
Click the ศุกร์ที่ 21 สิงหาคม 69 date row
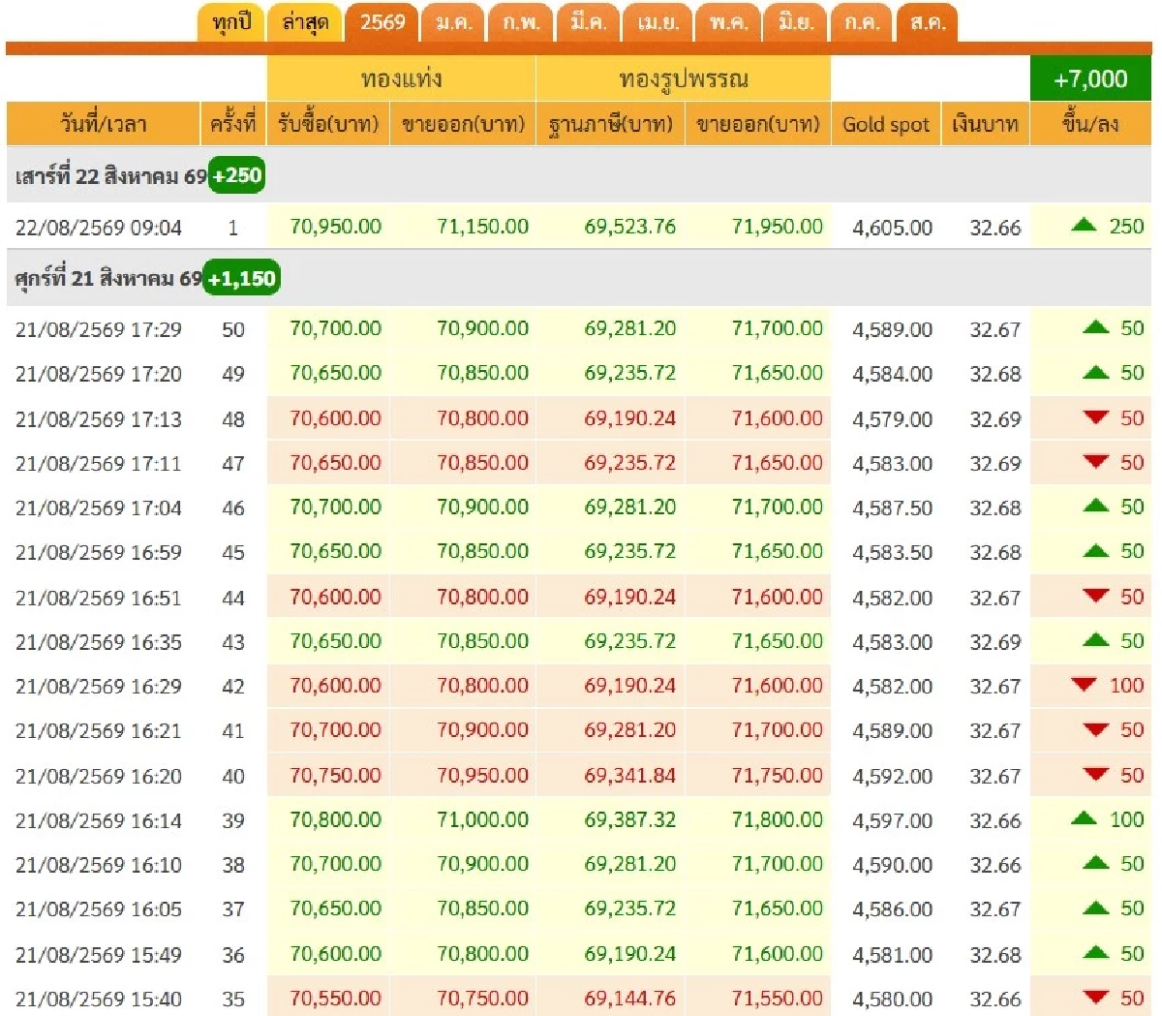click(x=579, y=278)
